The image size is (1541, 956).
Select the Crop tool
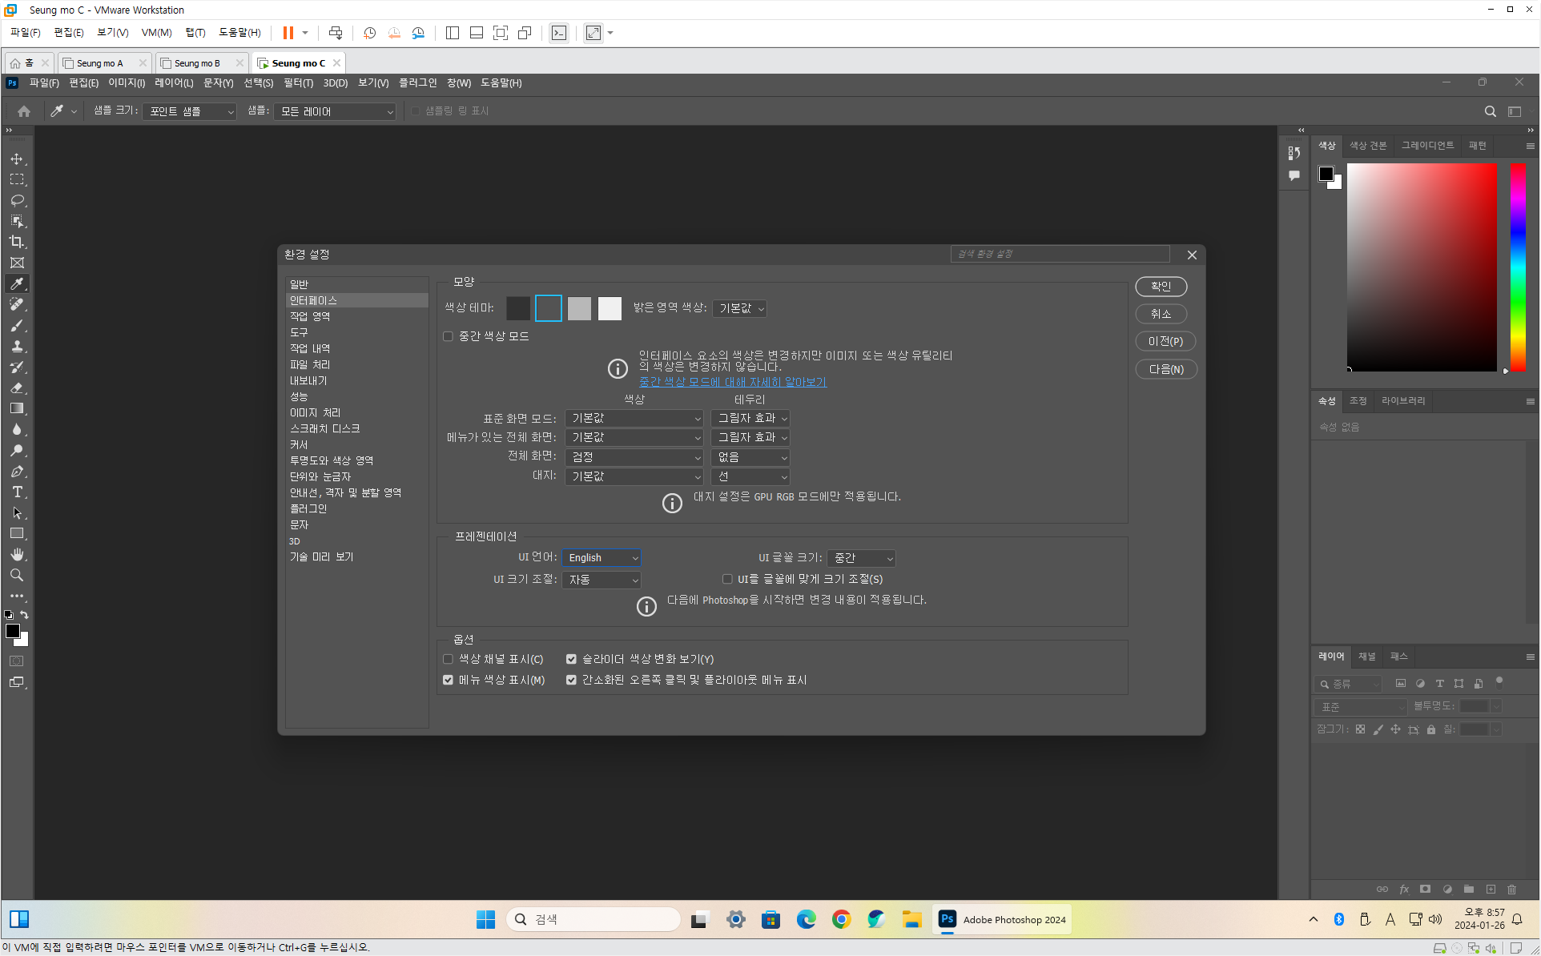pos(17,242)
